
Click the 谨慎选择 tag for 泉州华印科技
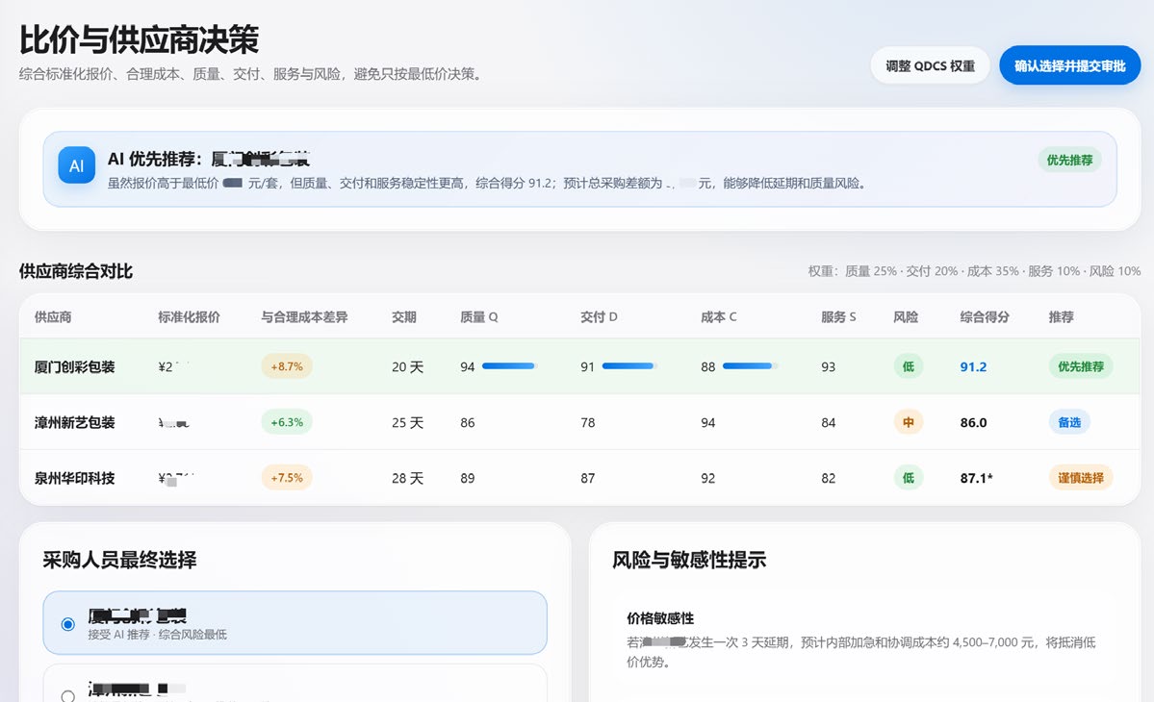pos(1081,478)
